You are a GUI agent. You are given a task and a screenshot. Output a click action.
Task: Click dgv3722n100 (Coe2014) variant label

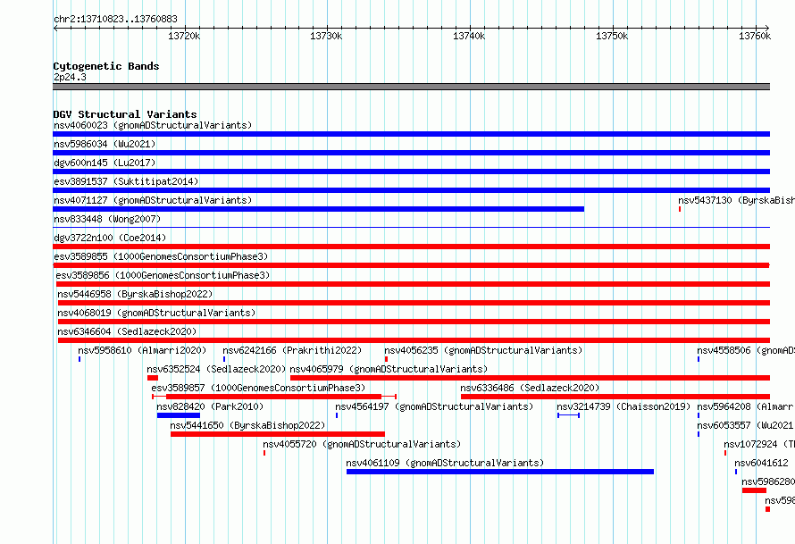pyautogui.click(x=110, y=238)
